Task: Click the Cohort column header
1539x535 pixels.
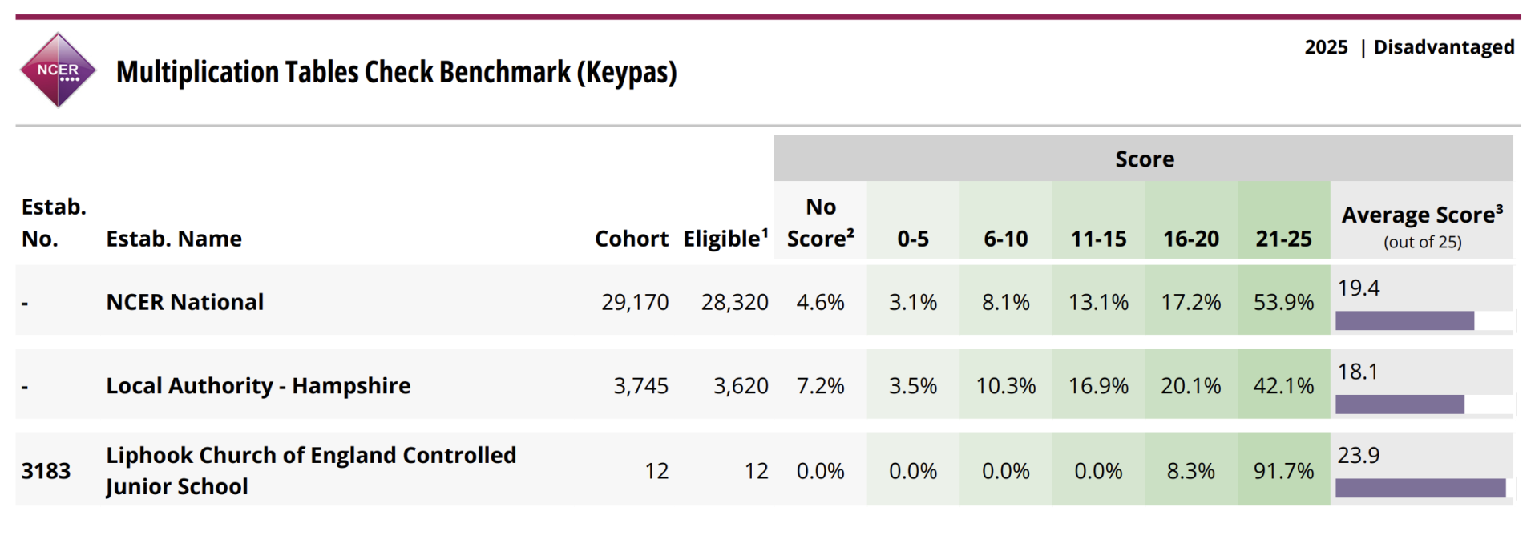Action: [631, 239]
